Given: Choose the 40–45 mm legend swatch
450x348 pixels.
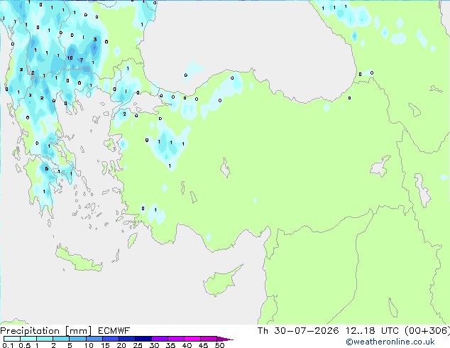Looking at the screenshot, I should [192, 339].
